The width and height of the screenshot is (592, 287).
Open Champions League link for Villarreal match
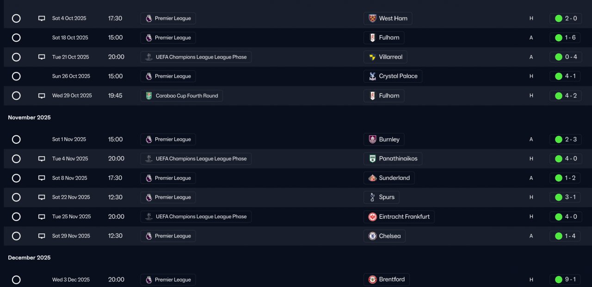click(196, 57)
